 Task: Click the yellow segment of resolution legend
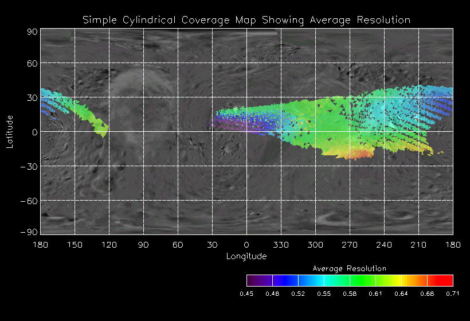pyautogui.click(x=389, y=280)
